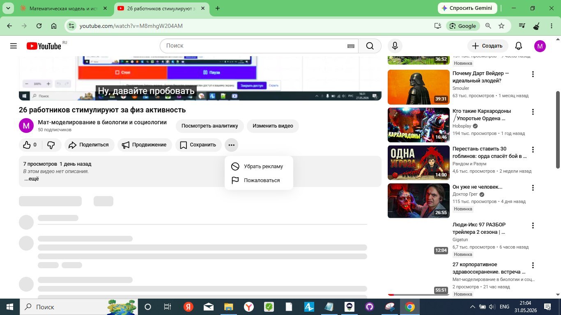Open GitHub Desktop taskbar icon
Screen dimensions: 561x315
(x=369, y=307)
